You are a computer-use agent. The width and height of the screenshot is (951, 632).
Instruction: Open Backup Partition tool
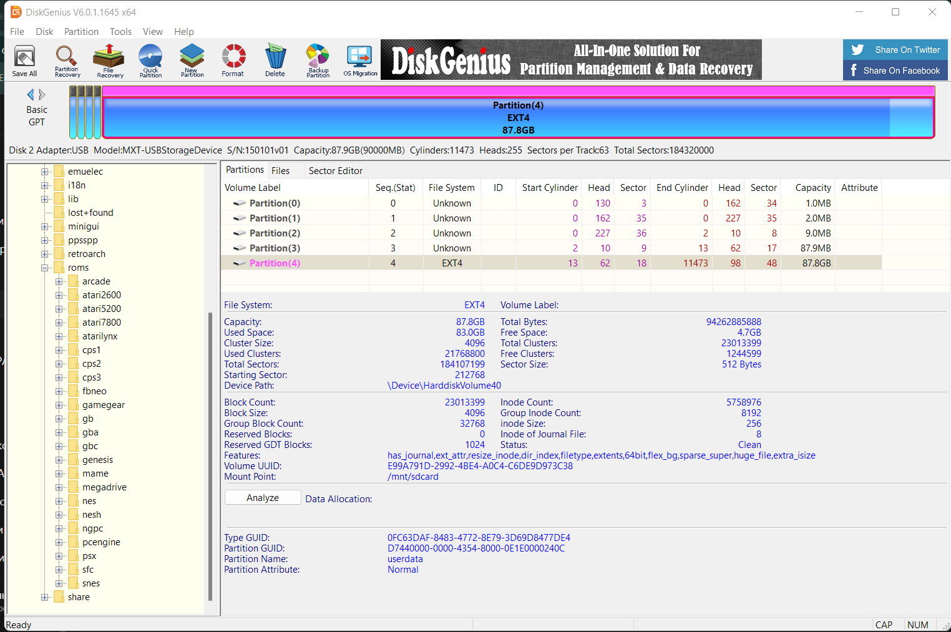coord(318,61)
